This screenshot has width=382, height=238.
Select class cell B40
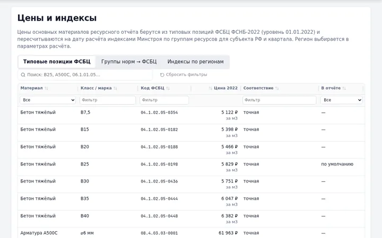(85, 216)
